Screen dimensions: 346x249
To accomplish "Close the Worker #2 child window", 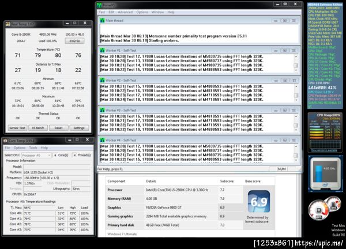I will click(294, 80).
